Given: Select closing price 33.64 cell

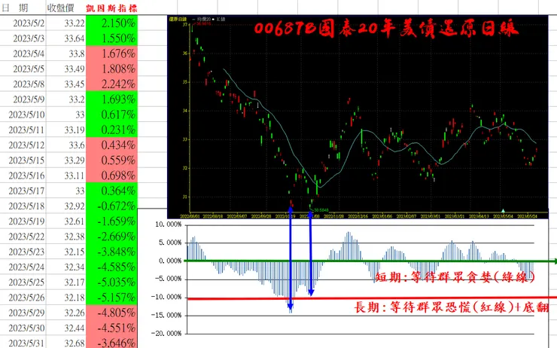Looking at the screenshot, I should tap(65, 38).
